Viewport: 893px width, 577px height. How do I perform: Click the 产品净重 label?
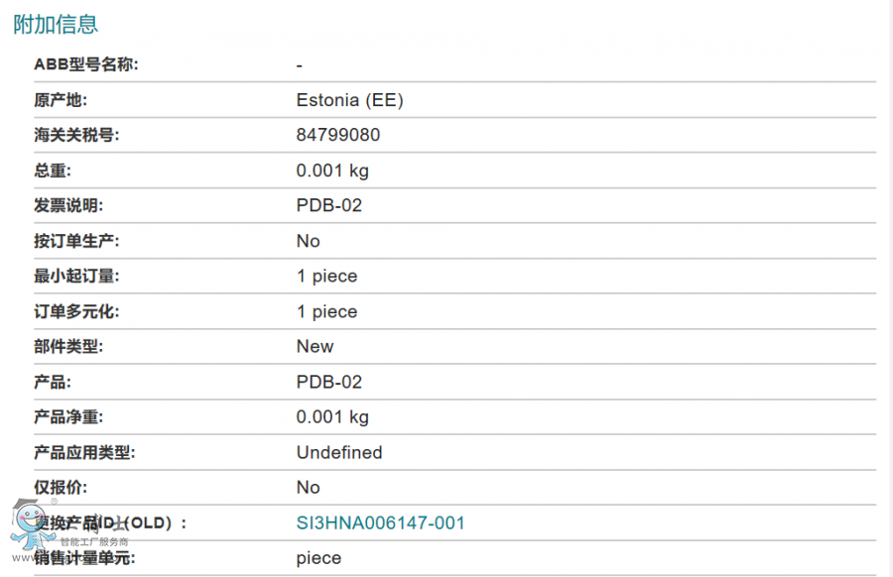68,417
